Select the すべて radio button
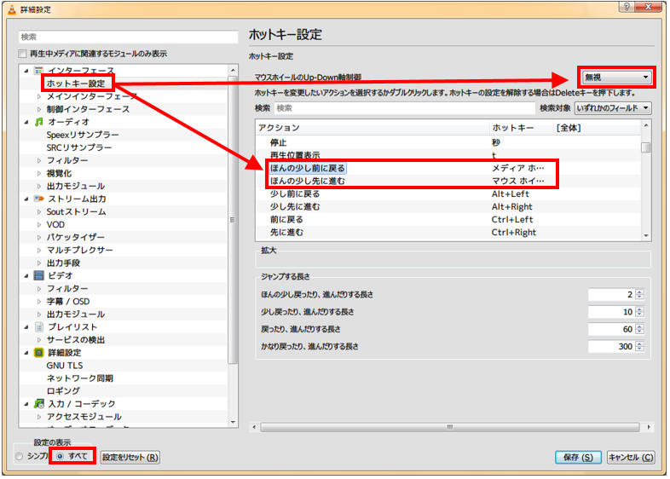 click(x=61, y=457)
